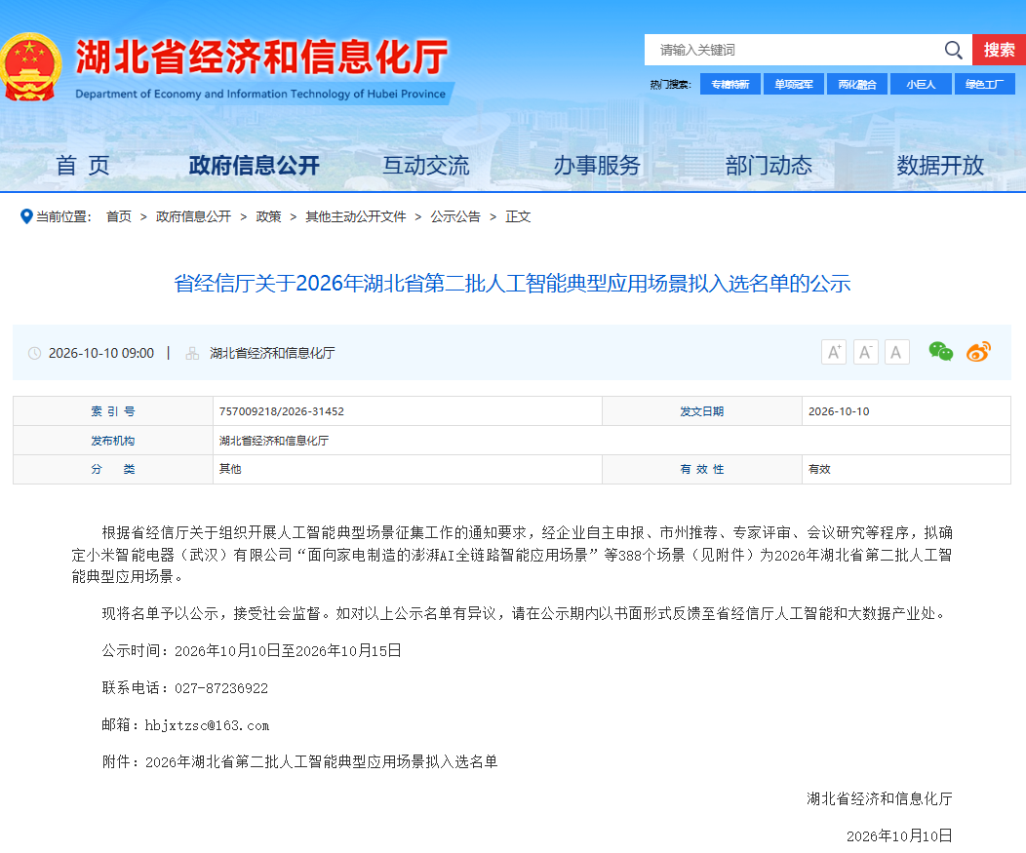
Task: Open 数据开放 navigation tab
Action: pos(940,166)
